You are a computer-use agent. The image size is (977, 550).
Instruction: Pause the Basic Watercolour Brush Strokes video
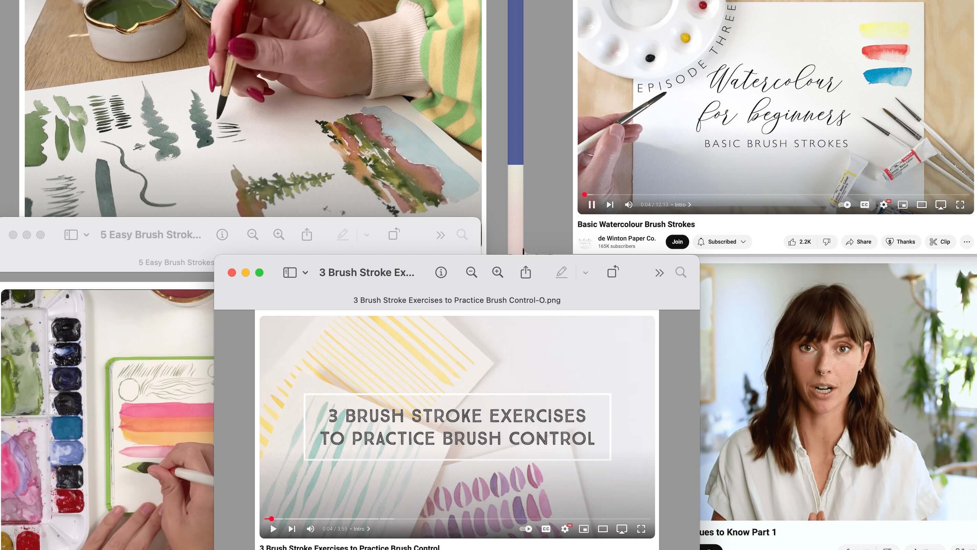click(x=591, y=205)
